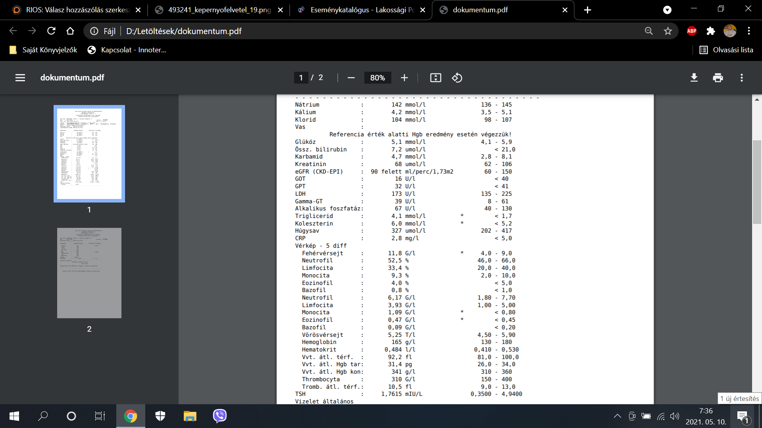
Task: Click the fit to page icon
Action: click(435, 78)
